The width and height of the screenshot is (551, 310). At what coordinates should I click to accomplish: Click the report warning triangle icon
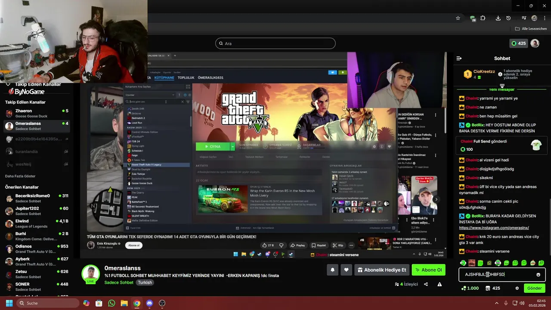coord(440,284)
